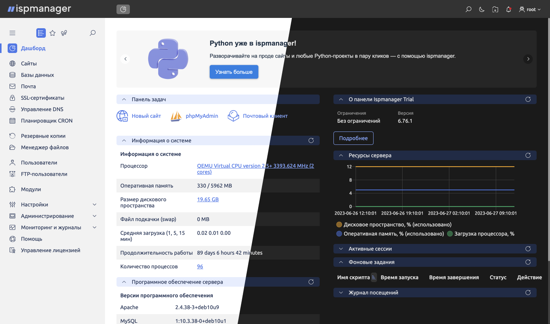Refresh Журнал посещений block
The width and height of the screenshot is (550, 324).
(528, 293)
